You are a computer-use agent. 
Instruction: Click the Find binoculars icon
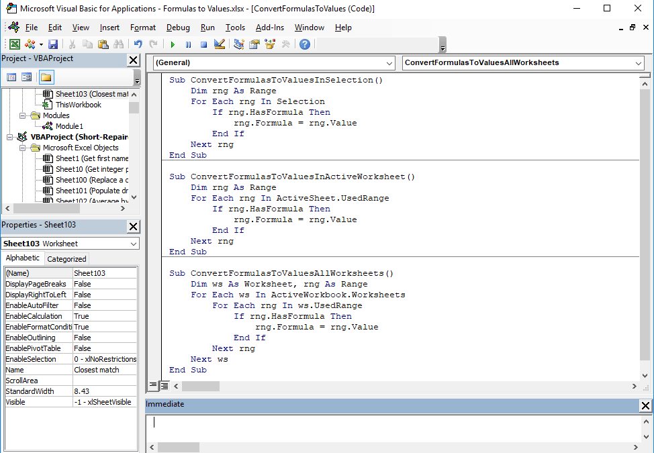click(x=118, y=44)
